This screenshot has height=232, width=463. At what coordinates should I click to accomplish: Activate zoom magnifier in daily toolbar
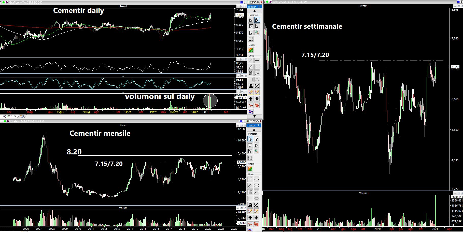coord(257,33)
